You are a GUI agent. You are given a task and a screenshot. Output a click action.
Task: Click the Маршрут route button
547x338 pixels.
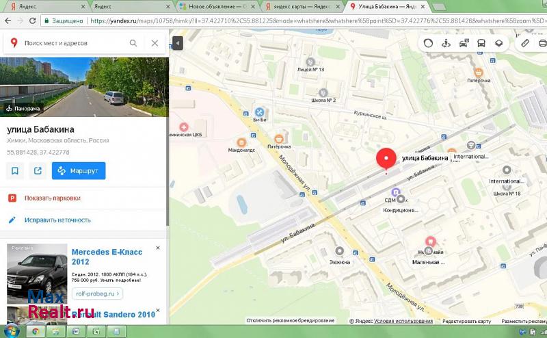(x=79, y=170)
